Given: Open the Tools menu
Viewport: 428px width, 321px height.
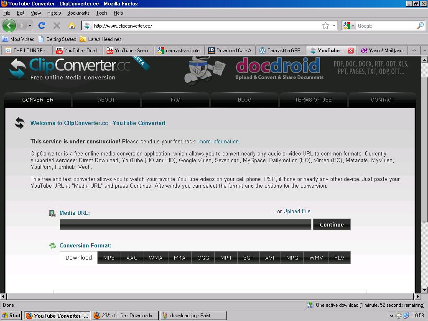Looking at the screenshot, I should tap(102, 13).
